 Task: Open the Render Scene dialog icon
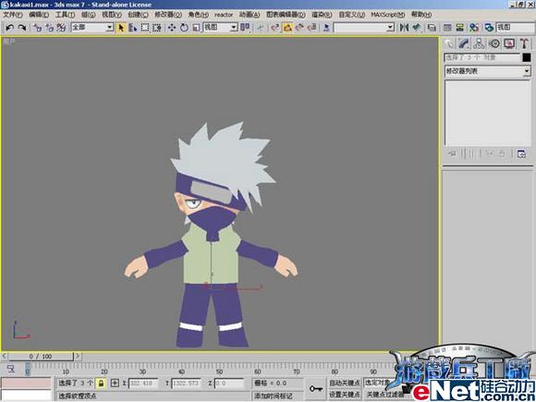489,28
